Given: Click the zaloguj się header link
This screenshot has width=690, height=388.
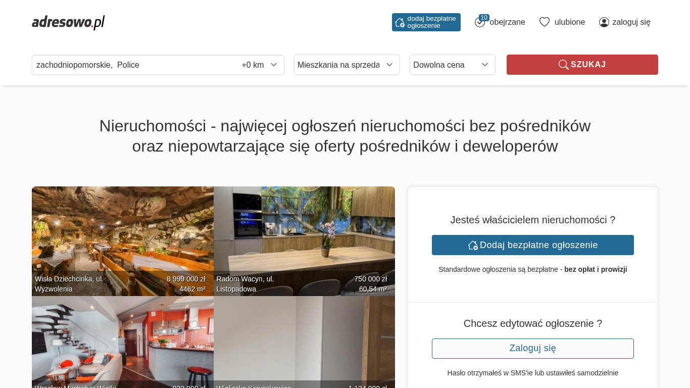Looking at the screenshot, I should pos(631,22).
